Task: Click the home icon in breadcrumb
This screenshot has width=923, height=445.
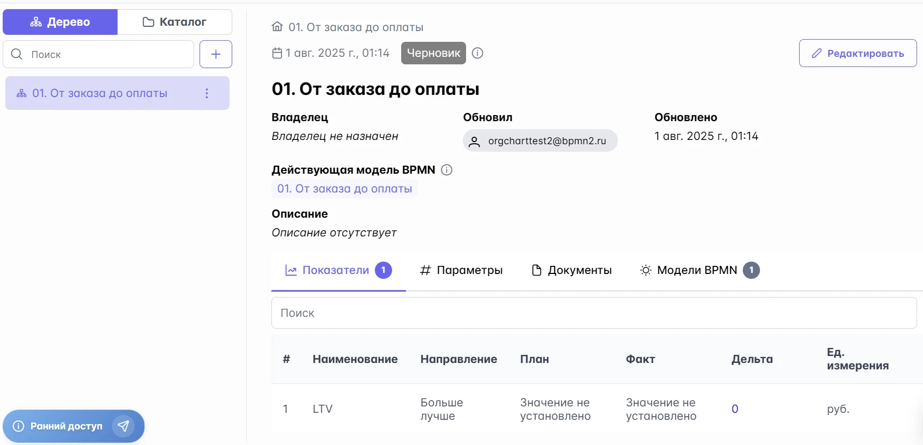Action: [x=277, y=27]
